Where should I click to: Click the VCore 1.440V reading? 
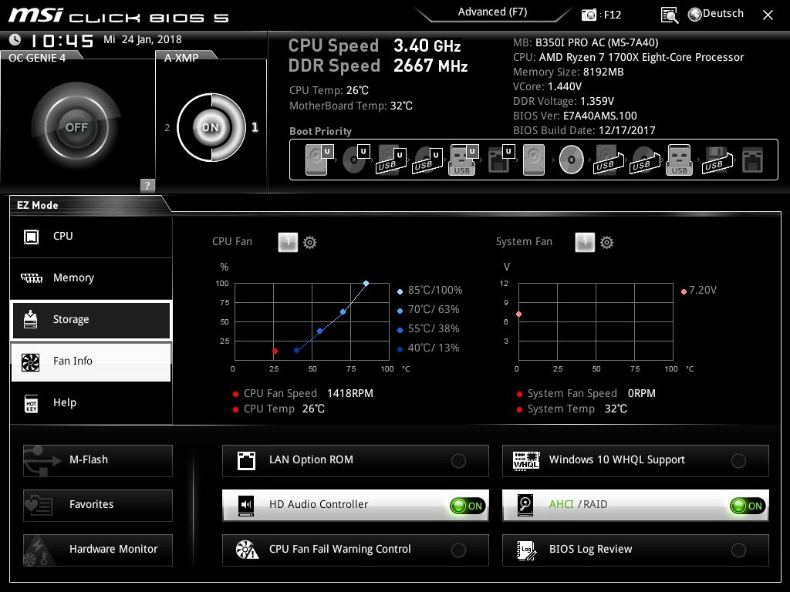(x=547, y=86)
